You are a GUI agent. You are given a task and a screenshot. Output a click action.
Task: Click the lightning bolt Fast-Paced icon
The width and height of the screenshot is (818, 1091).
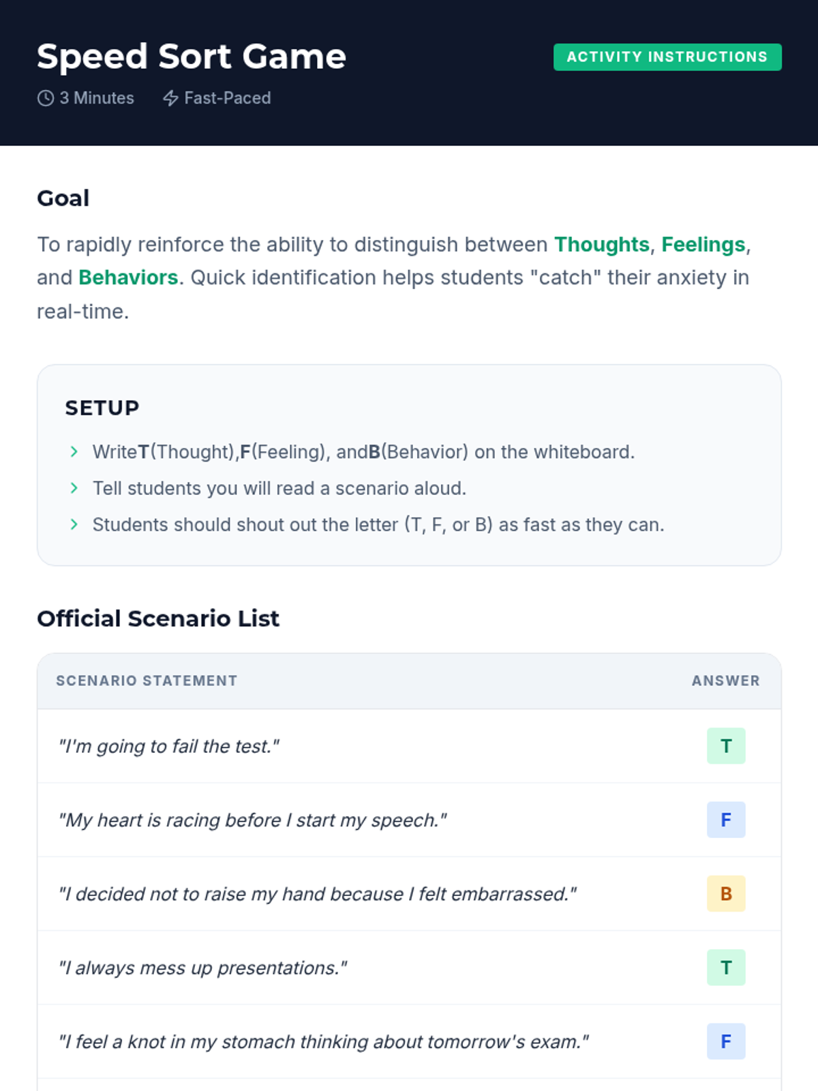tap(170, 98)
